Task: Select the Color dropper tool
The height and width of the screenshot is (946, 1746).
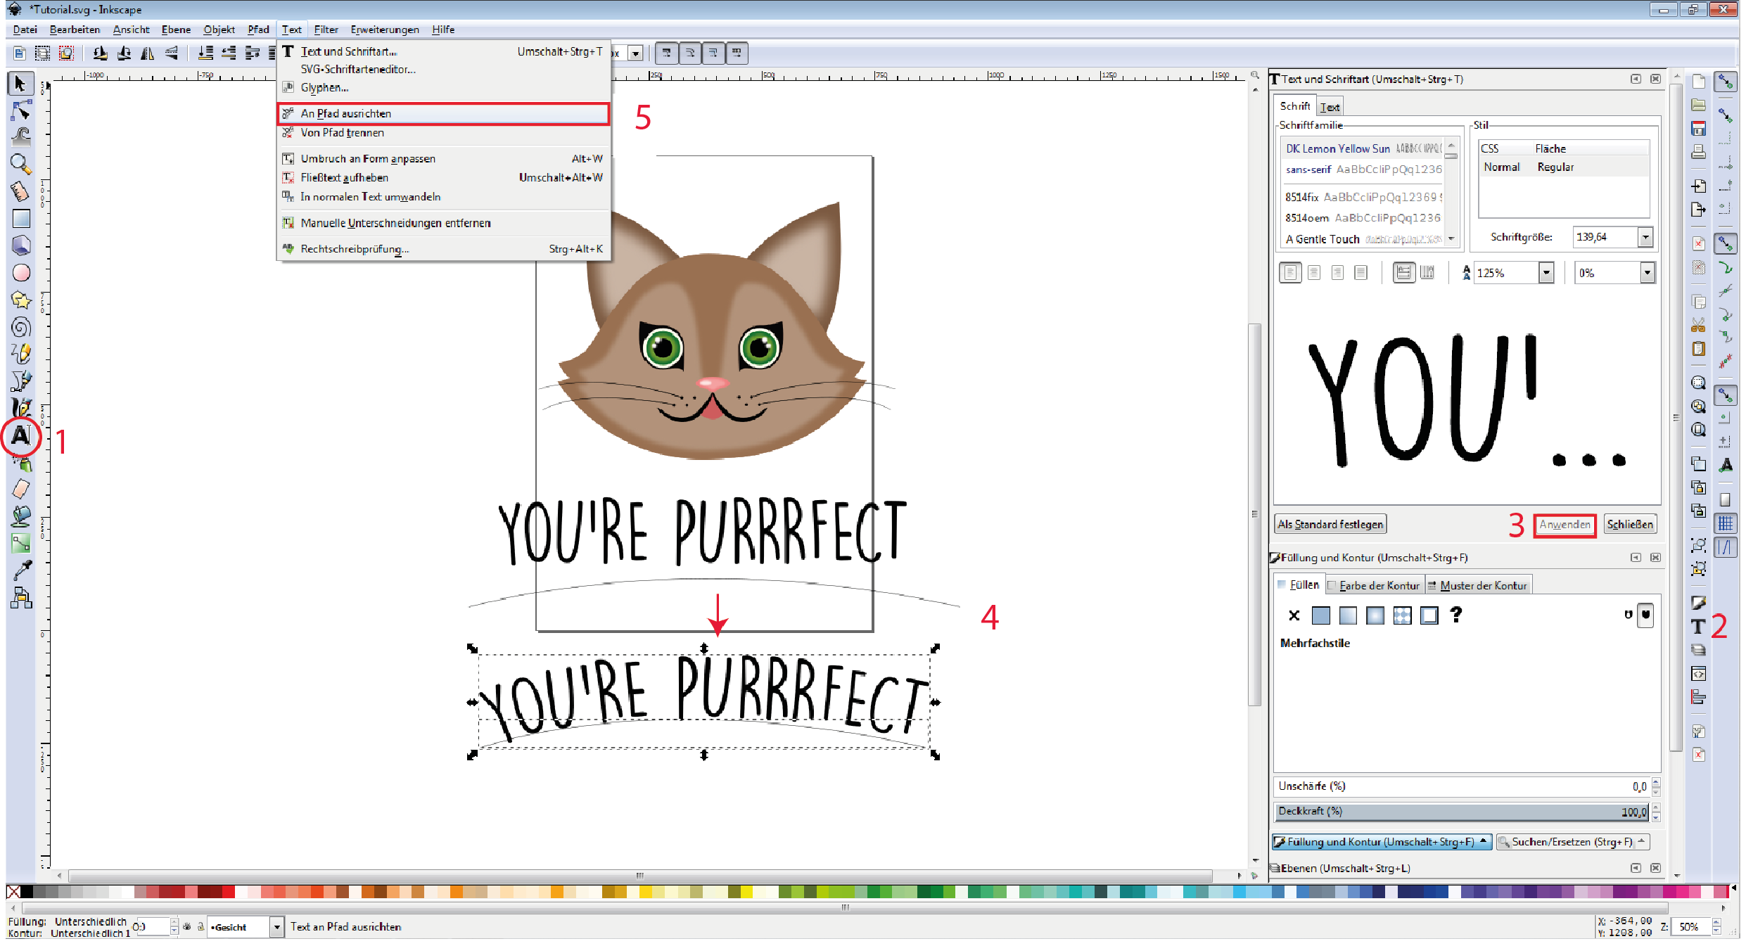Action: (x=21, y=570)
